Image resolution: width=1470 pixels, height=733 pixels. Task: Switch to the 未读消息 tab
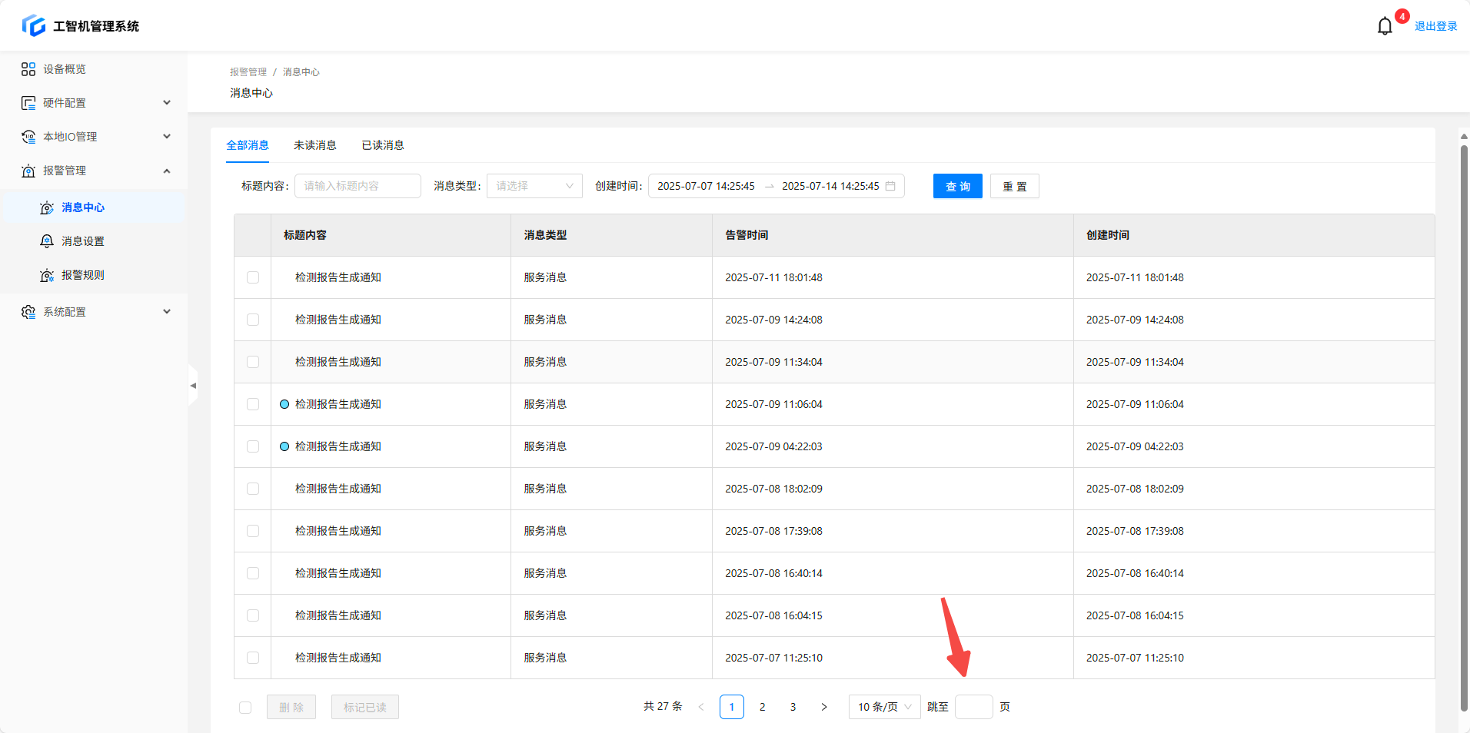[x=314, y=145]
